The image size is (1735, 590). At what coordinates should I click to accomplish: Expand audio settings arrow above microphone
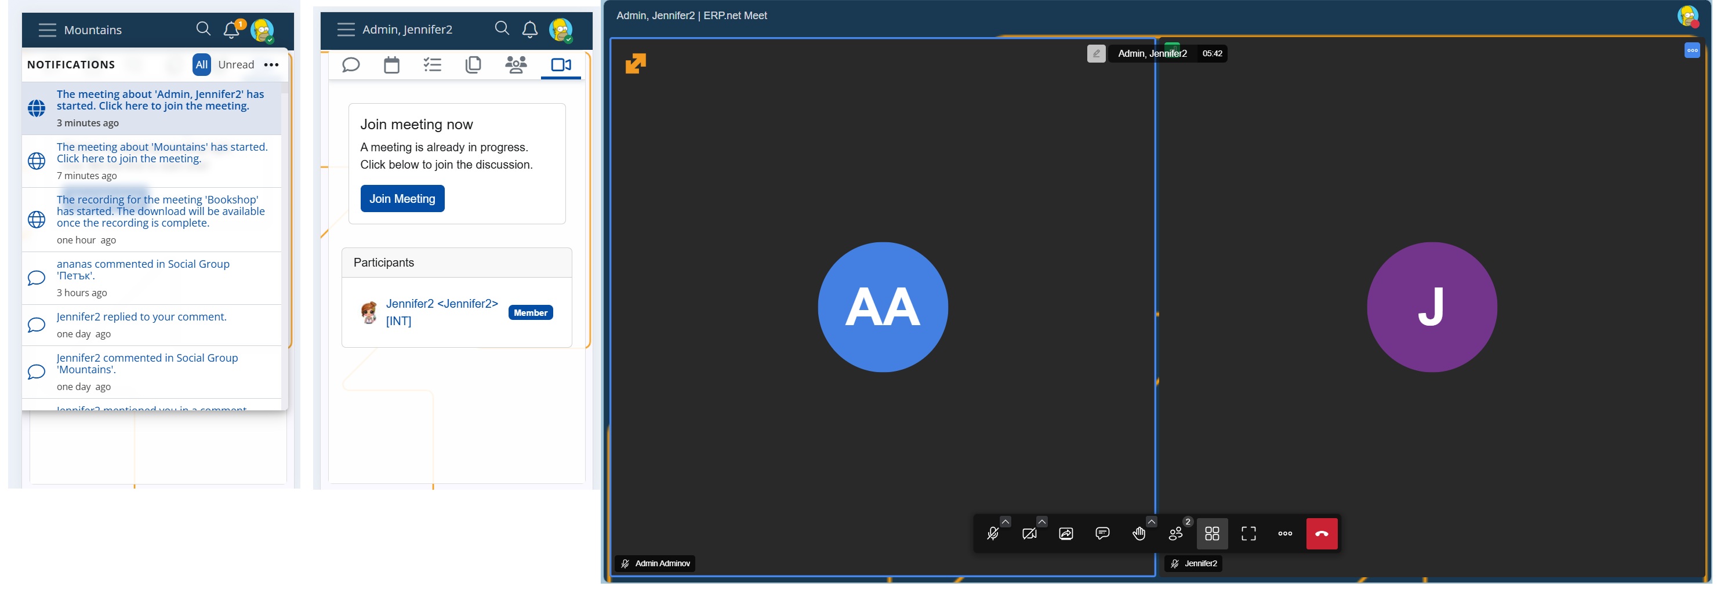coord(1005,522)
